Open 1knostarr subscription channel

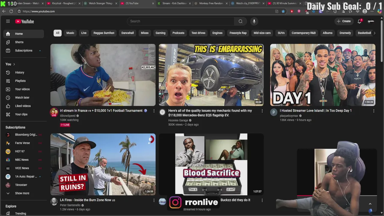click(24, 185)
